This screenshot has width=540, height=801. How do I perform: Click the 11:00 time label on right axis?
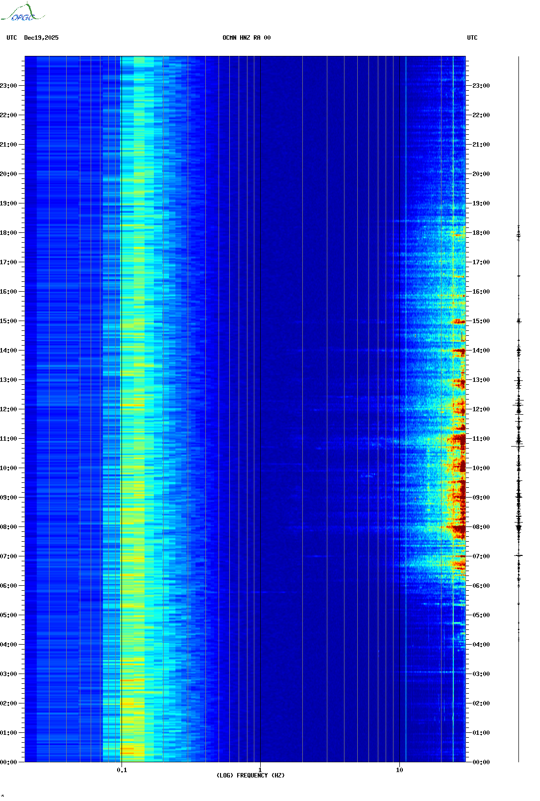coord(481,439)
